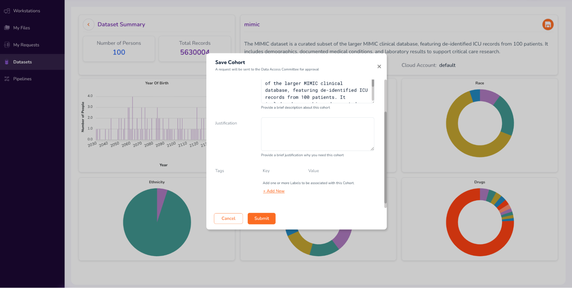The image size is (572, 288).
Task: Click the Pipelines sidebar icon
Action: pyautogui.click(x=7, y=79)
